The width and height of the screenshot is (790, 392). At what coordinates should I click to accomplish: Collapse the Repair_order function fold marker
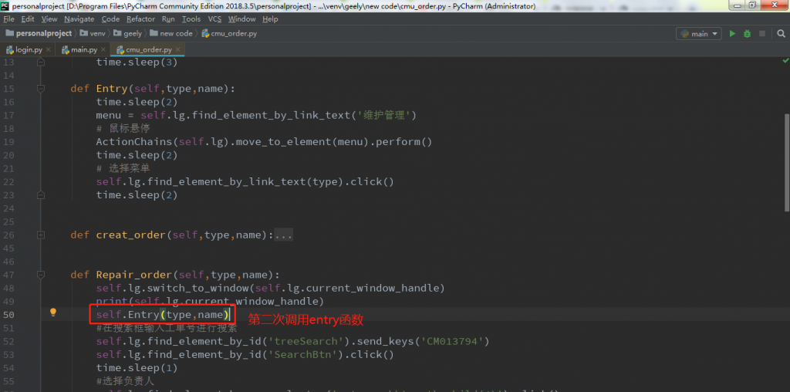point(40,275)
